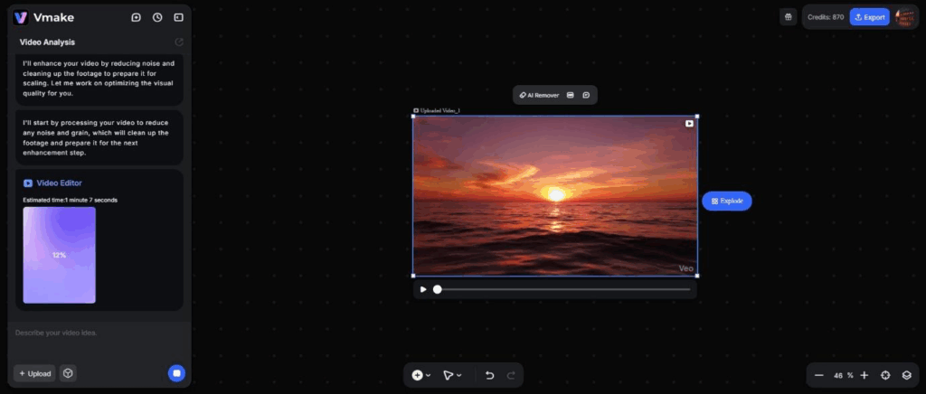Click the Video Editor play icon
The image size is (926, 394).
tap(28, 183)
